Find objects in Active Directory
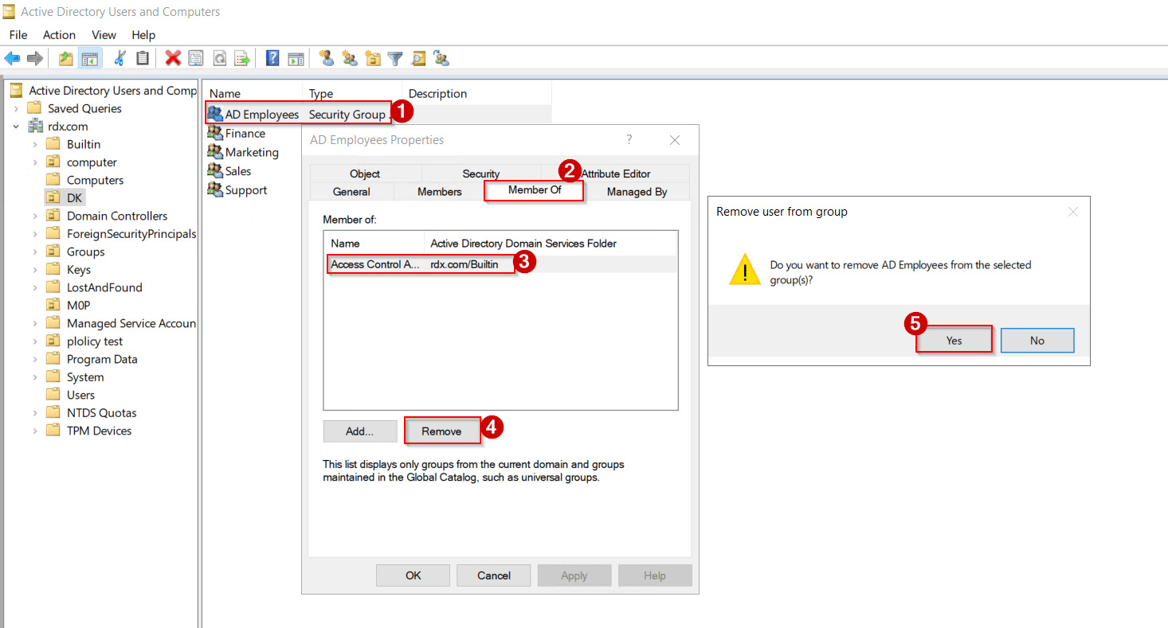The image size is (1168, 628). pos(417,58)
